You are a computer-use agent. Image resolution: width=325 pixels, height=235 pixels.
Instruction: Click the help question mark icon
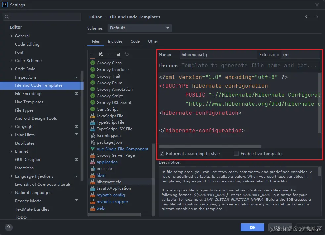(9, 227)
